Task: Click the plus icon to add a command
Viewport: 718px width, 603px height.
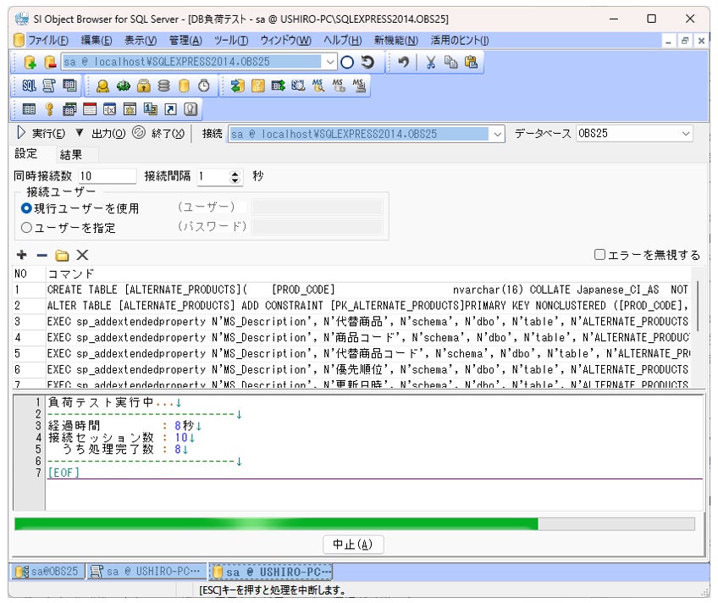Action: tap(21, 255)
